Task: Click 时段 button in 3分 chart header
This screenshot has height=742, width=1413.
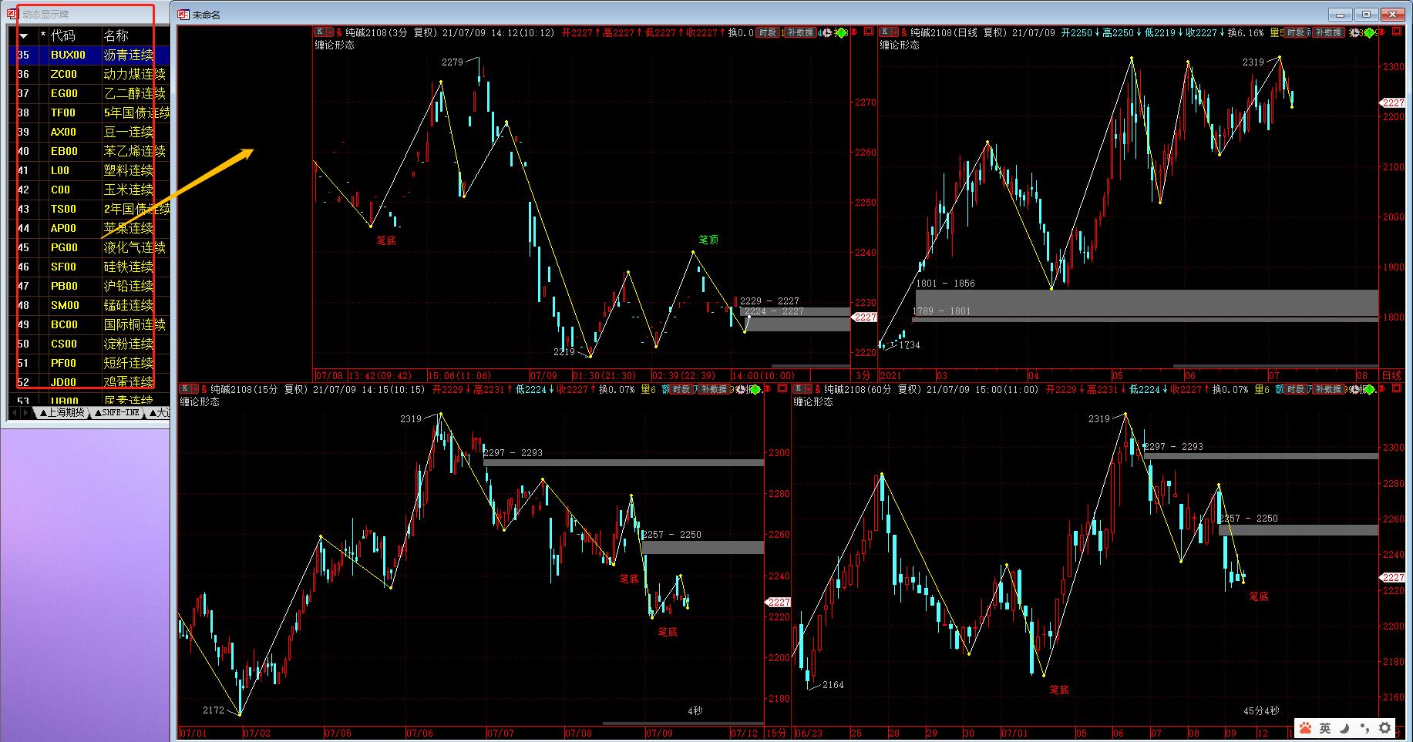Action: click(x=767, y=32)
